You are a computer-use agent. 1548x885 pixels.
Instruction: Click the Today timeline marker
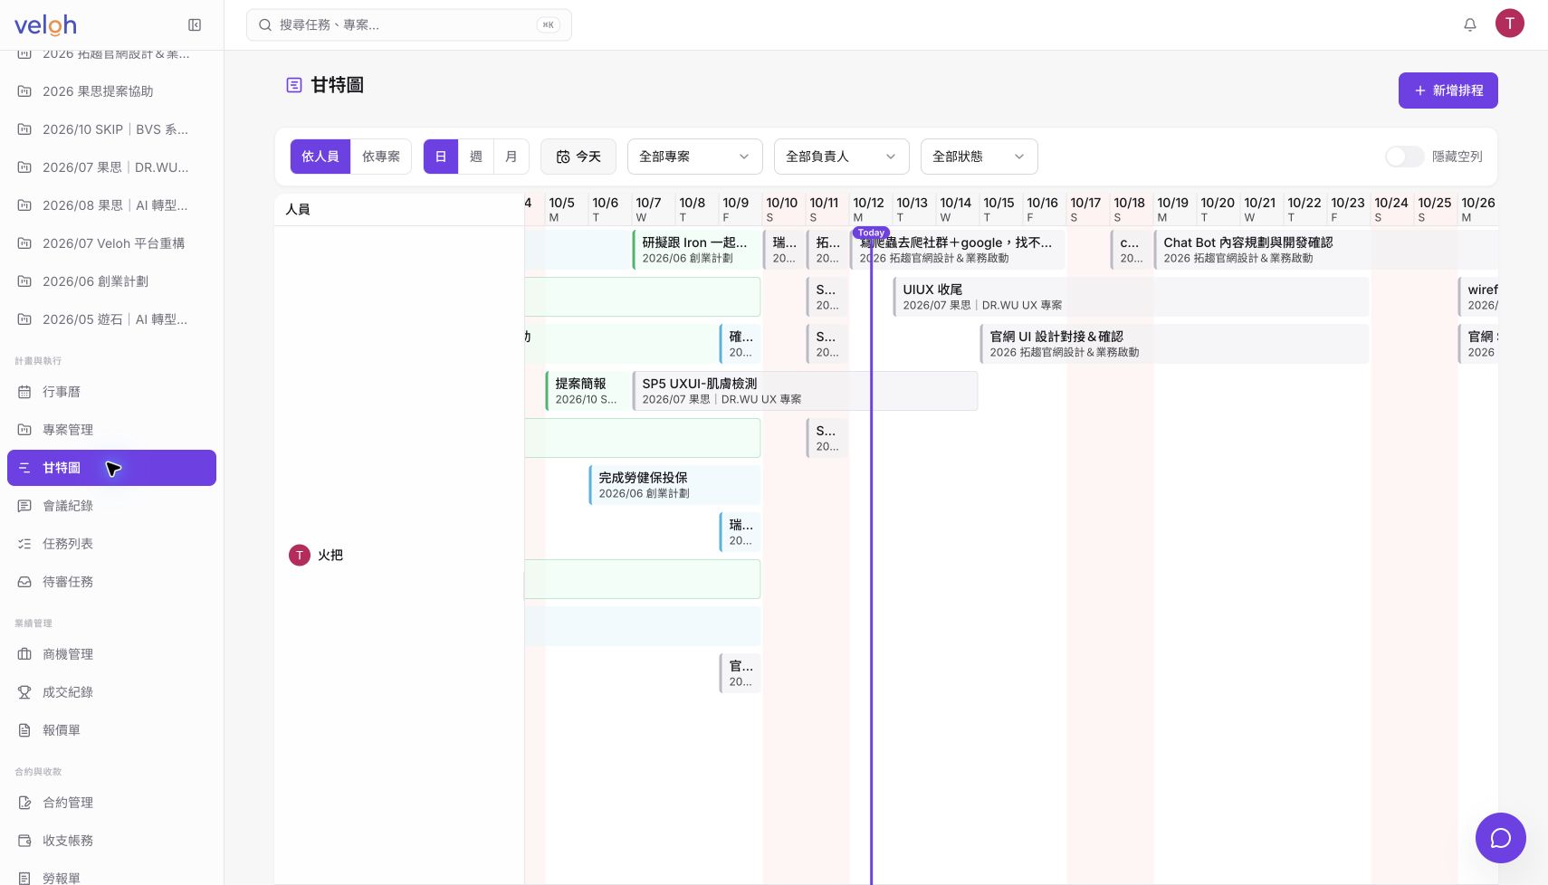[871, 233]
